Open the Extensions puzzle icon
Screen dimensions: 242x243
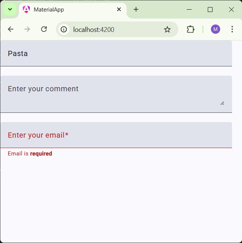[190, 29]
